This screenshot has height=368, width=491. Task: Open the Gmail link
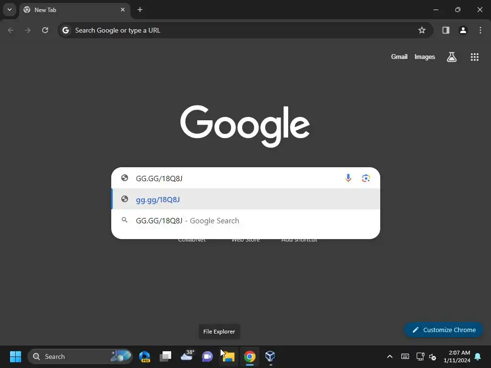399,57
